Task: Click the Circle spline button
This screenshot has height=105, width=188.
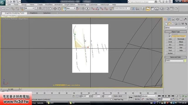Action: (170, 42)
